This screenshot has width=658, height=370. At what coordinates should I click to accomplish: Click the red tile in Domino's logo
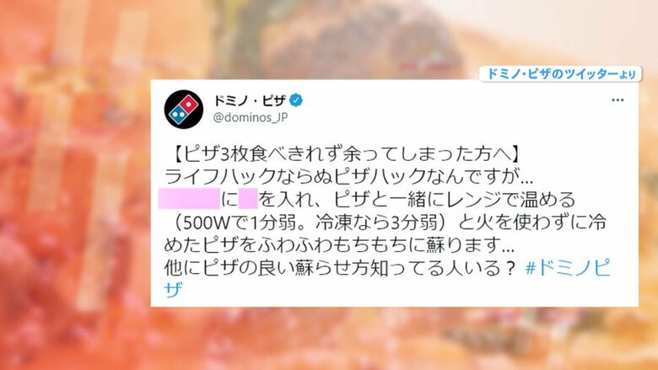[189, 101]
